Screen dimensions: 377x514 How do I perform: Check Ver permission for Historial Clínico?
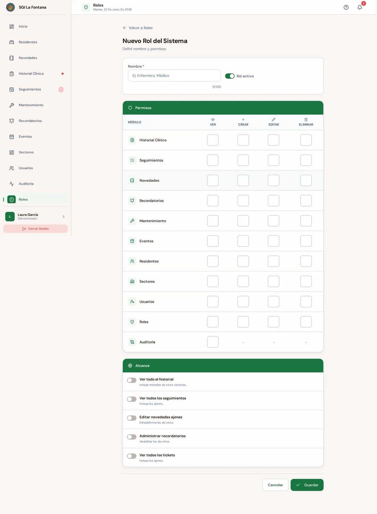coord(213,140)
